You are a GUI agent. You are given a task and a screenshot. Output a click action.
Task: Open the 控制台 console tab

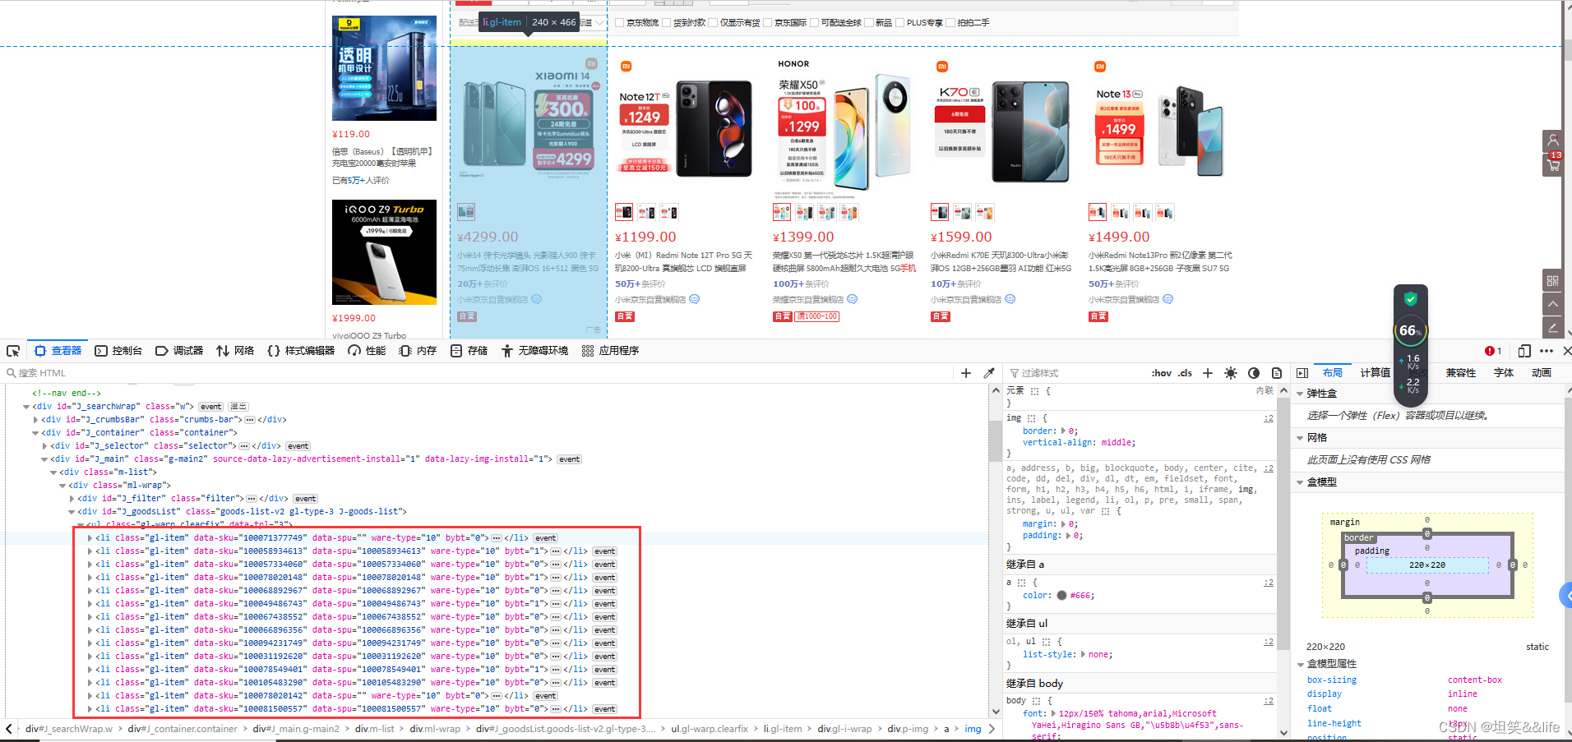click(x=118, y=351)
